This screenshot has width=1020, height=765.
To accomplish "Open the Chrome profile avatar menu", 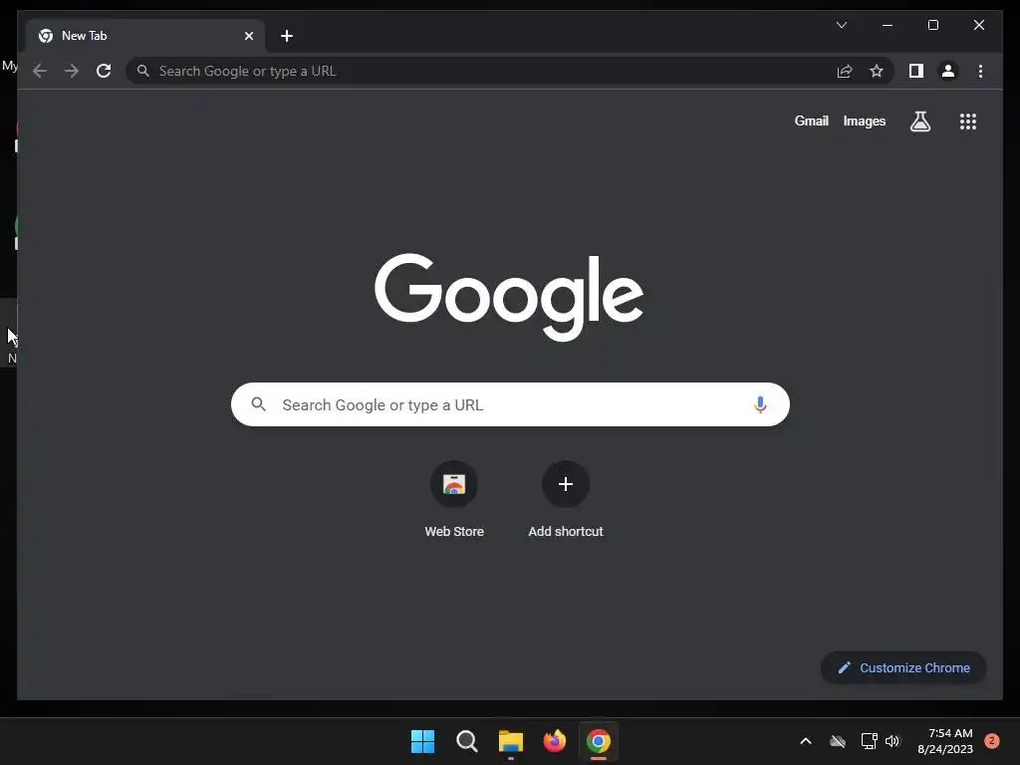I will (948, 71).
